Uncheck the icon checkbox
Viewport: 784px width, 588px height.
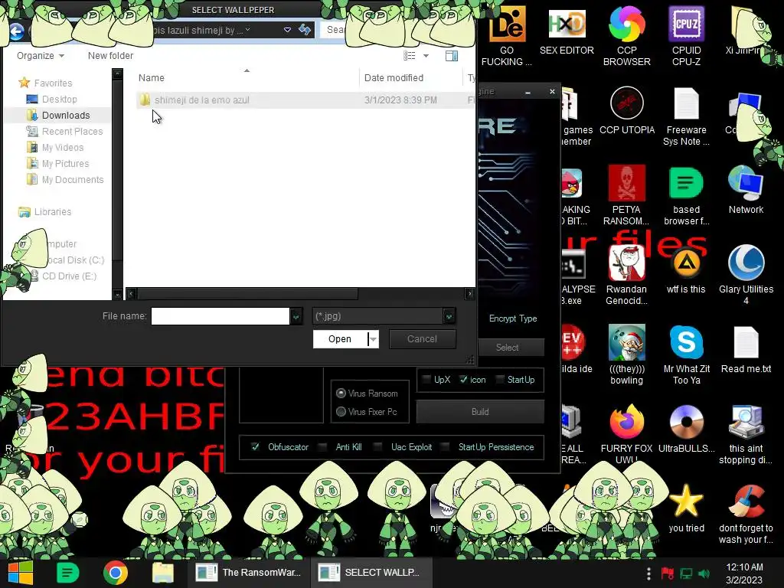[463, 380]
